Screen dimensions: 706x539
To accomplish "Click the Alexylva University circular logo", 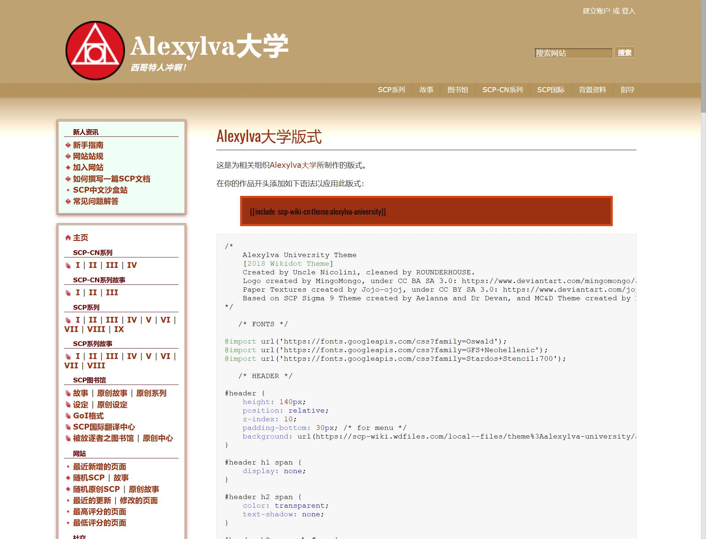I will tap(95, 50).
